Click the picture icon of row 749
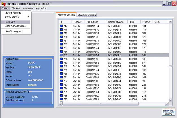Image resolution: width=177 pixels, height=118 pixels. (x=61, y=33)
